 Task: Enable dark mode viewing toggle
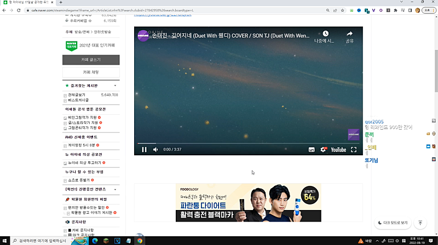393,223
